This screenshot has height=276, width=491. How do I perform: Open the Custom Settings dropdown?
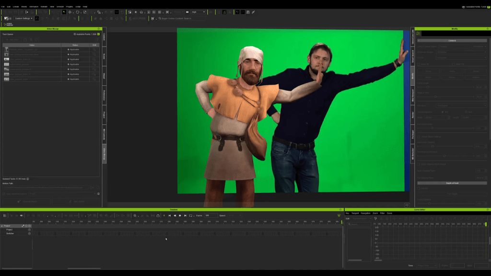point(23,19)
